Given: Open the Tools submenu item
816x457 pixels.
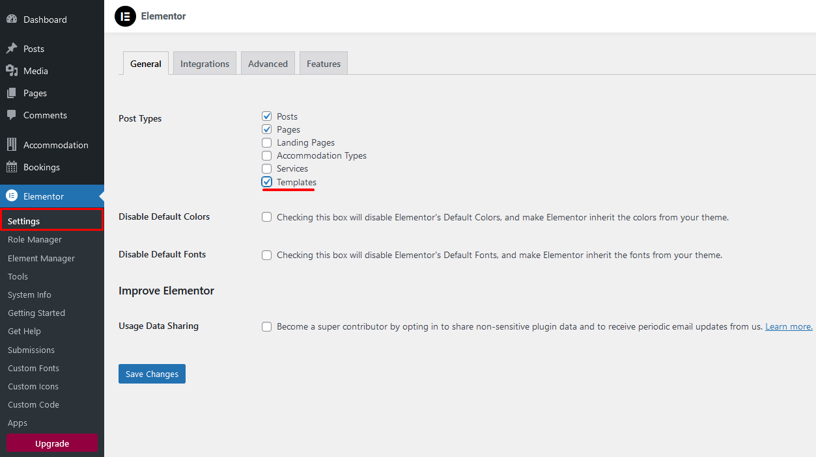Looking at the screenshot, I should [52, 276].
